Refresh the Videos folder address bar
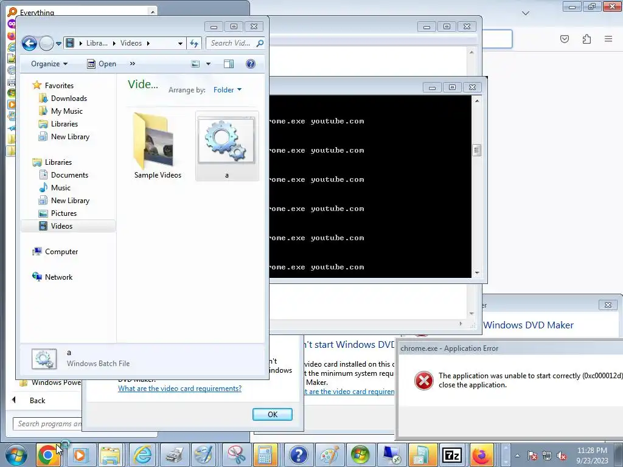The width and height of the screenshot is (623, 467). [194, 43]
